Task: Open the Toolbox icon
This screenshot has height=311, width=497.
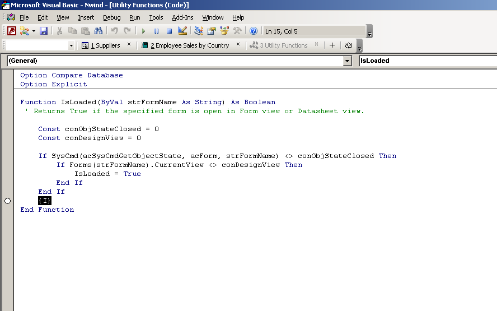Action: tap(237, 31)
